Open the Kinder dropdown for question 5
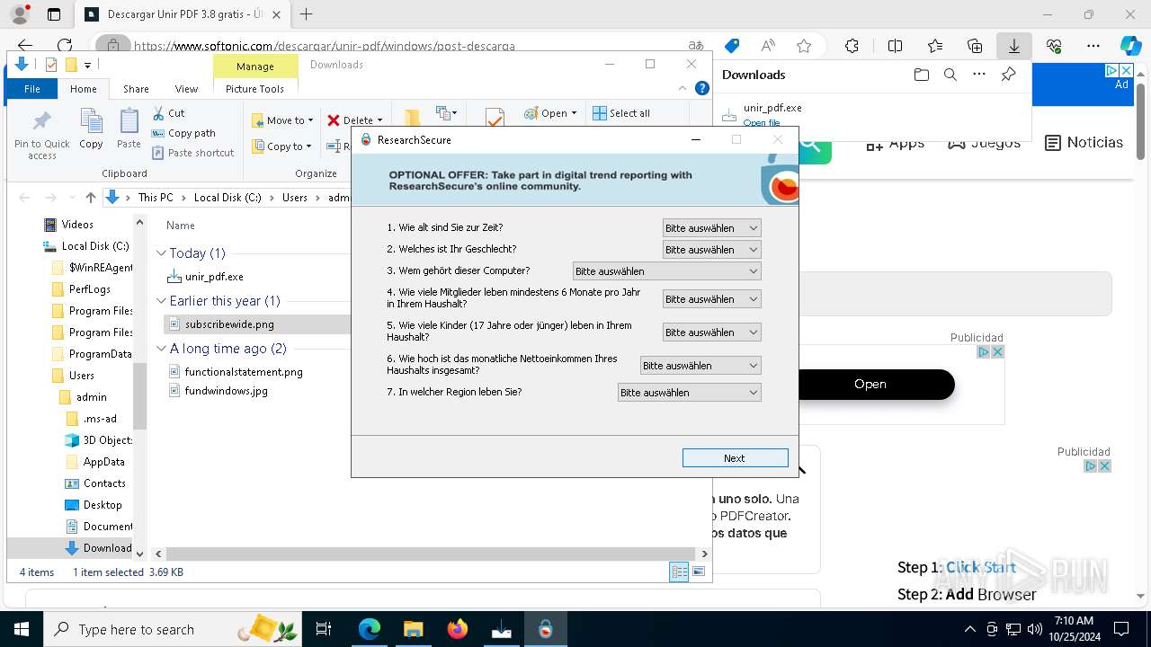The width and height of the screenshot is (1151, 647). tap(711, 332)
